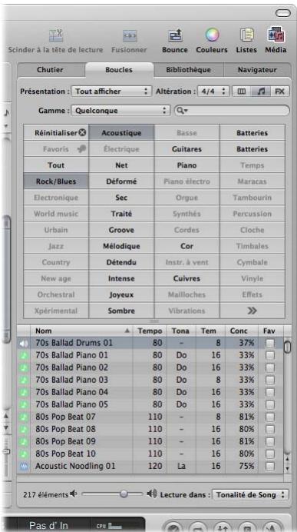The width and height of the screenshot is (297, 532).
Task: Open the Présentation Tout afficher dropdown
Action: coord(111,91)
